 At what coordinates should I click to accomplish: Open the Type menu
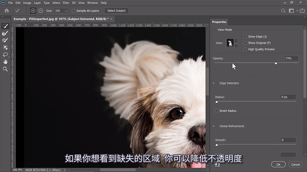[x=46, y=3]
